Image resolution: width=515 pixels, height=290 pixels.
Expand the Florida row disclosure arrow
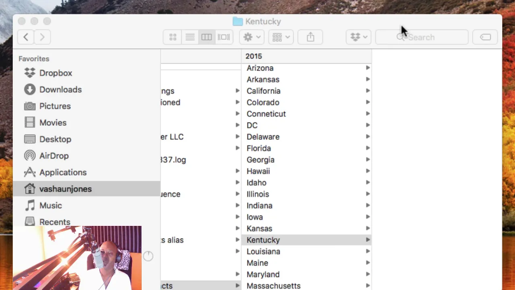[x=368, y=148]
